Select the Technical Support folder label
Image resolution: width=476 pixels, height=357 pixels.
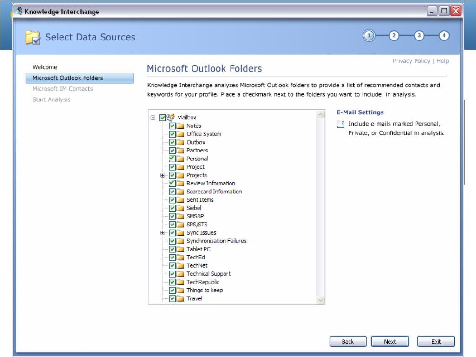(208, 274)
